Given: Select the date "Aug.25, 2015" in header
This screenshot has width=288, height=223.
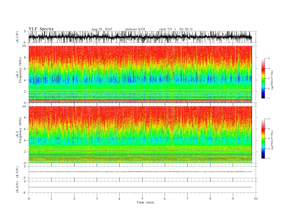Looking at the screenshot, I should click(x=101, y=29).
